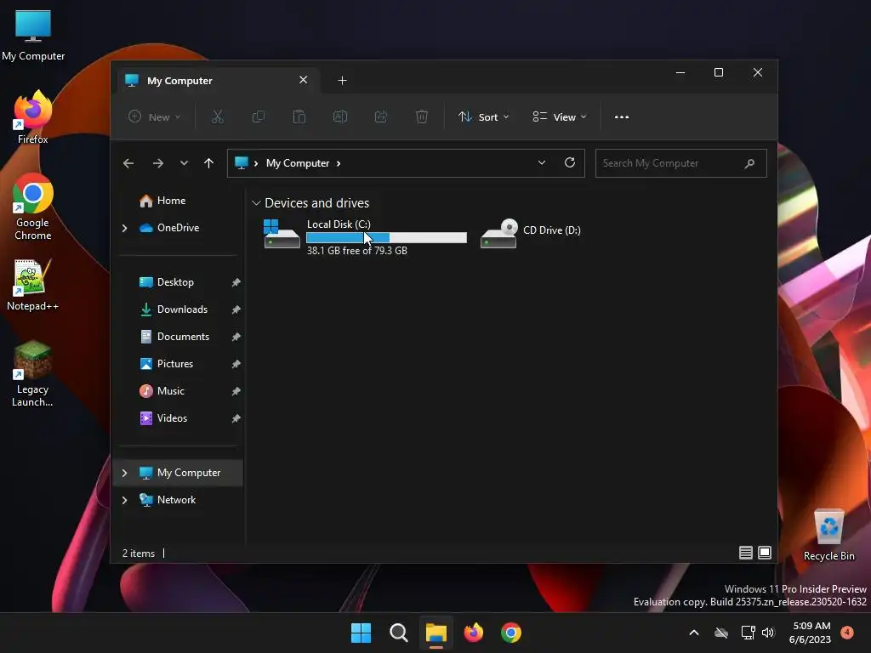Unpin Music using its pin icon
The height and width of the screenshot is (653, 871).
[x=236, y=391]
